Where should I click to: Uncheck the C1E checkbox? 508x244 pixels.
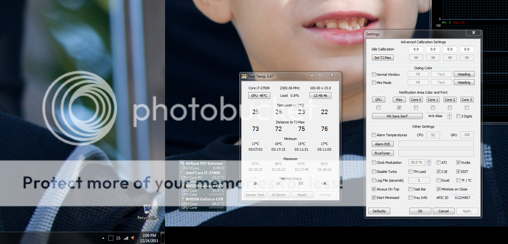tap(438, 172)
